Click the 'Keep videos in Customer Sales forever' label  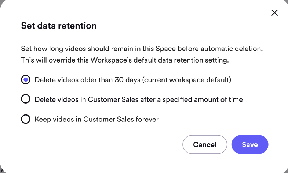point(96,119)
